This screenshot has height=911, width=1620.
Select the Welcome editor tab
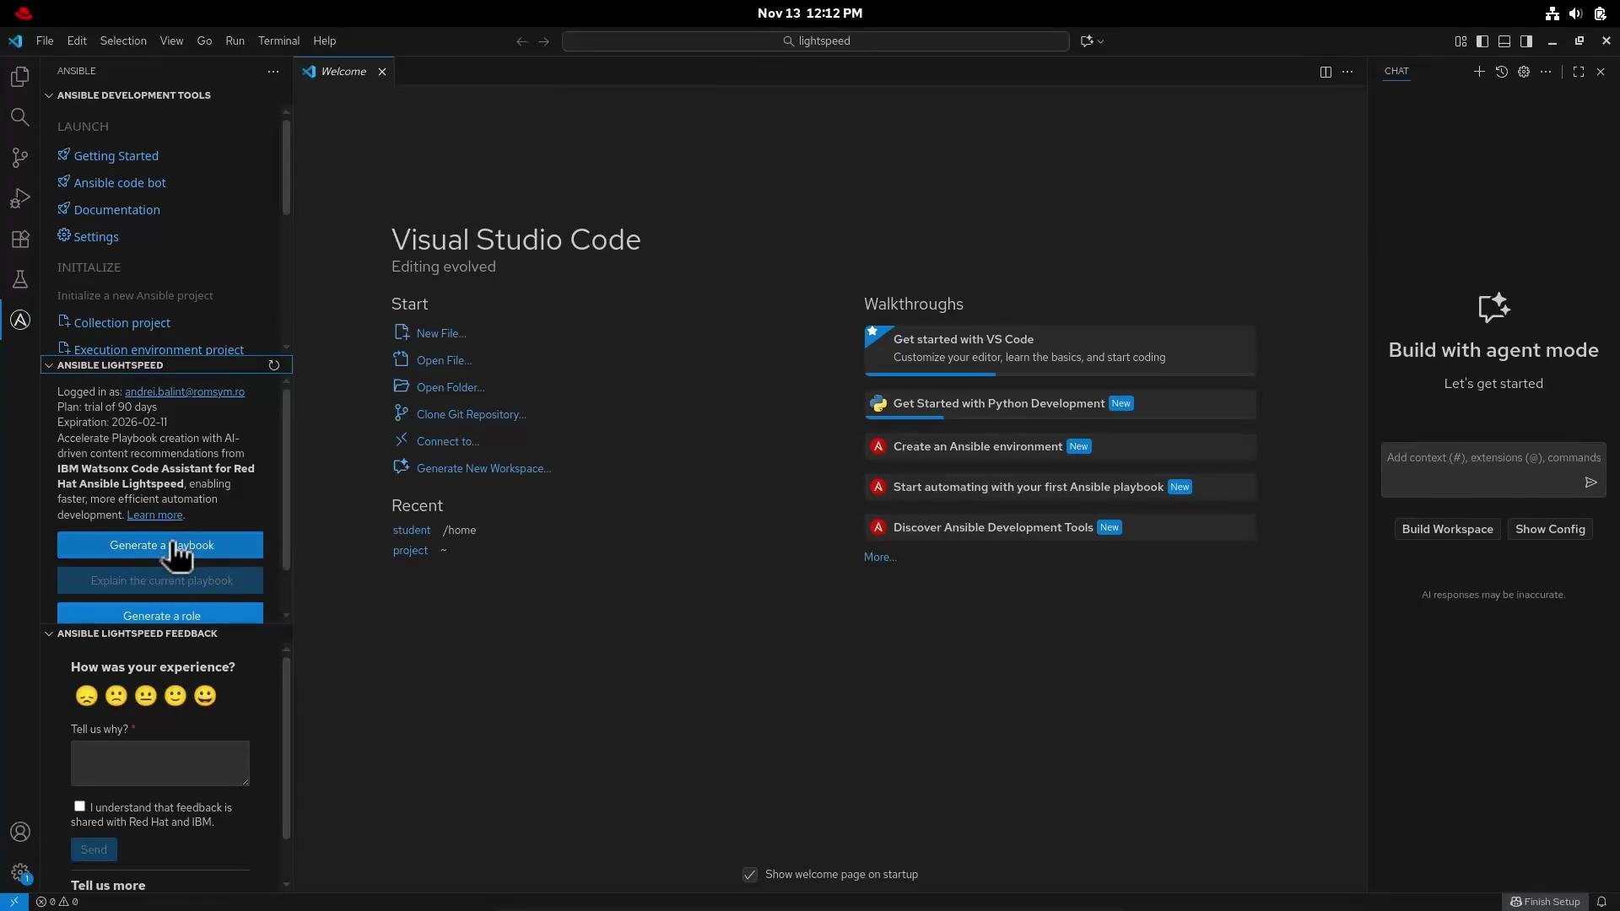pyautogui.click(x=344, y=72)
